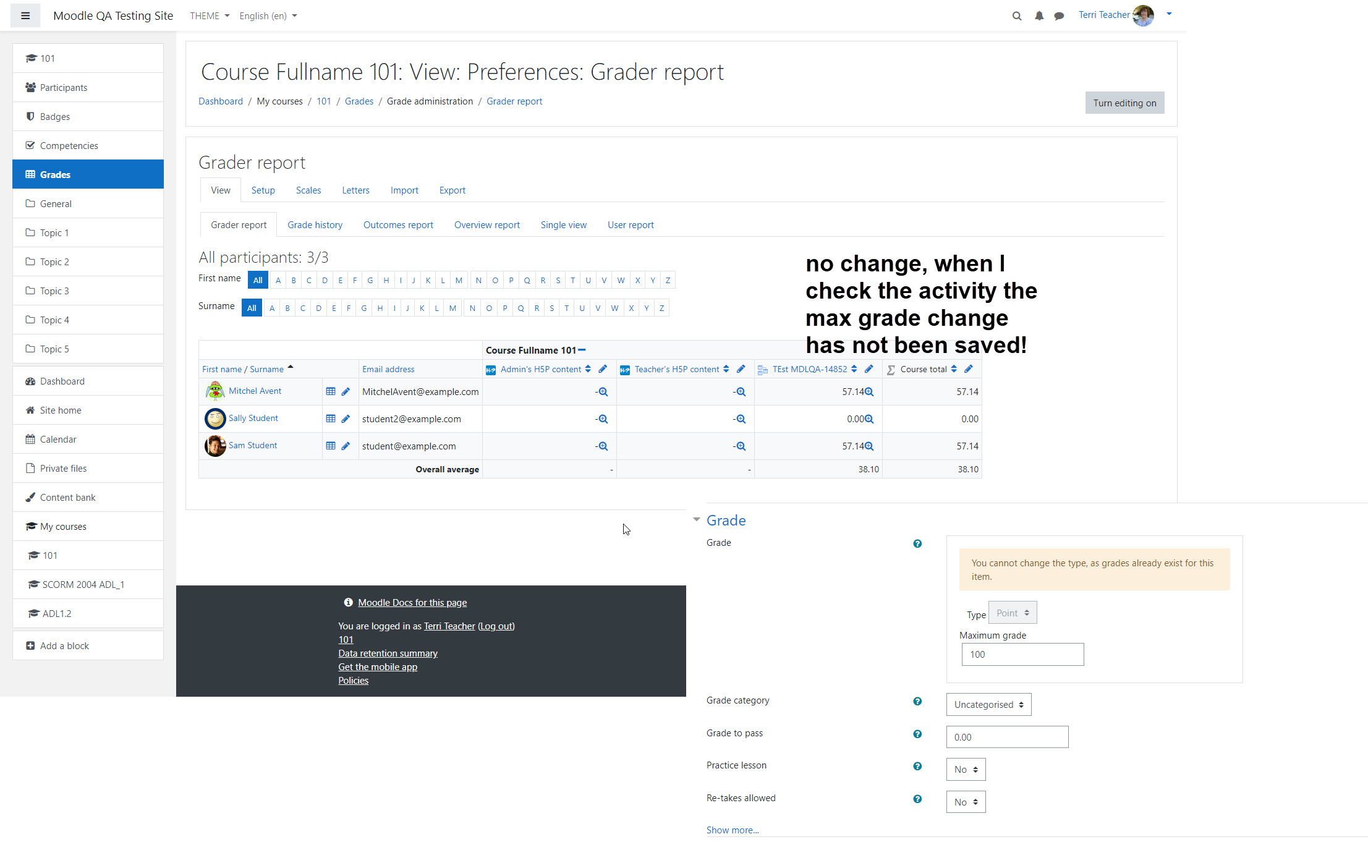The width and height of the screenshot is (1368, 842).
Task: Open Calendar in the sidebar
Action: pyautogui.click(x=88, y=439)
